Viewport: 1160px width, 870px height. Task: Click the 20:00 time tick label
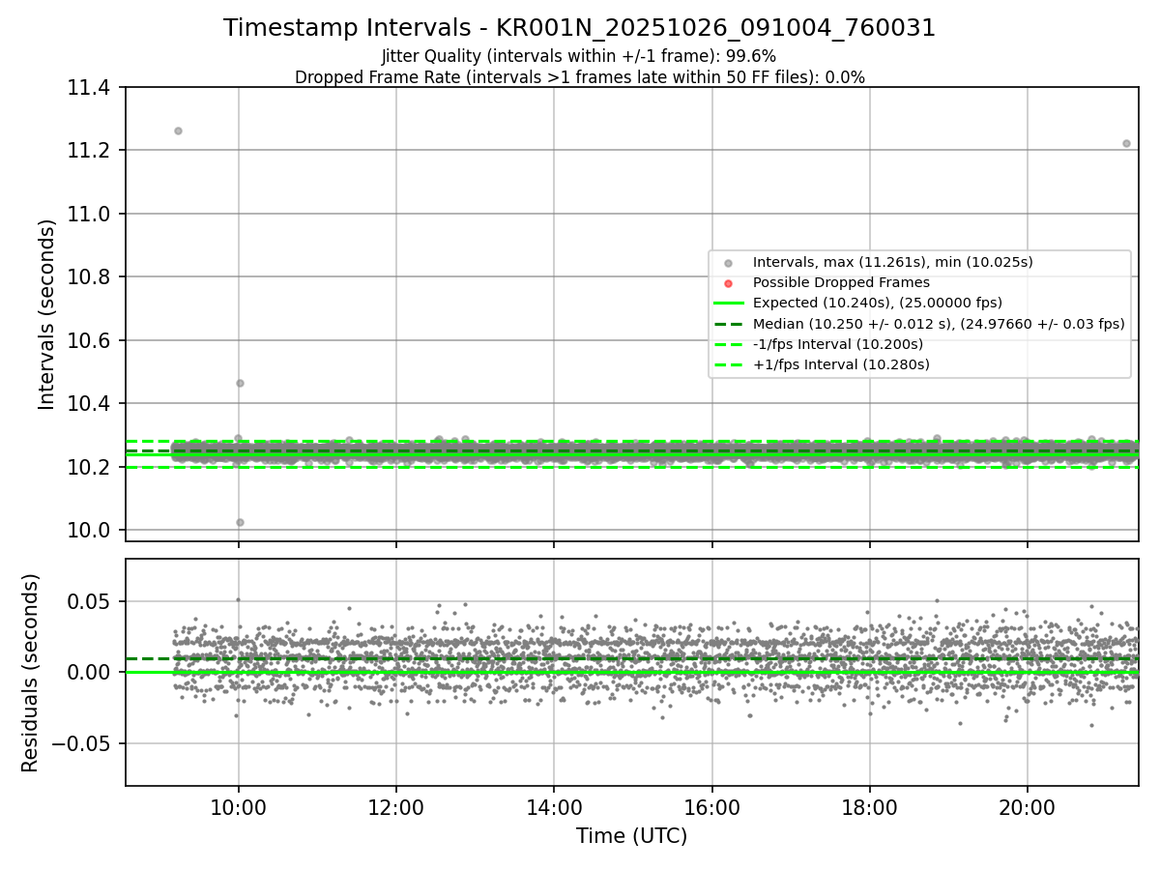pyautogui.click(x=1027, y=809)
